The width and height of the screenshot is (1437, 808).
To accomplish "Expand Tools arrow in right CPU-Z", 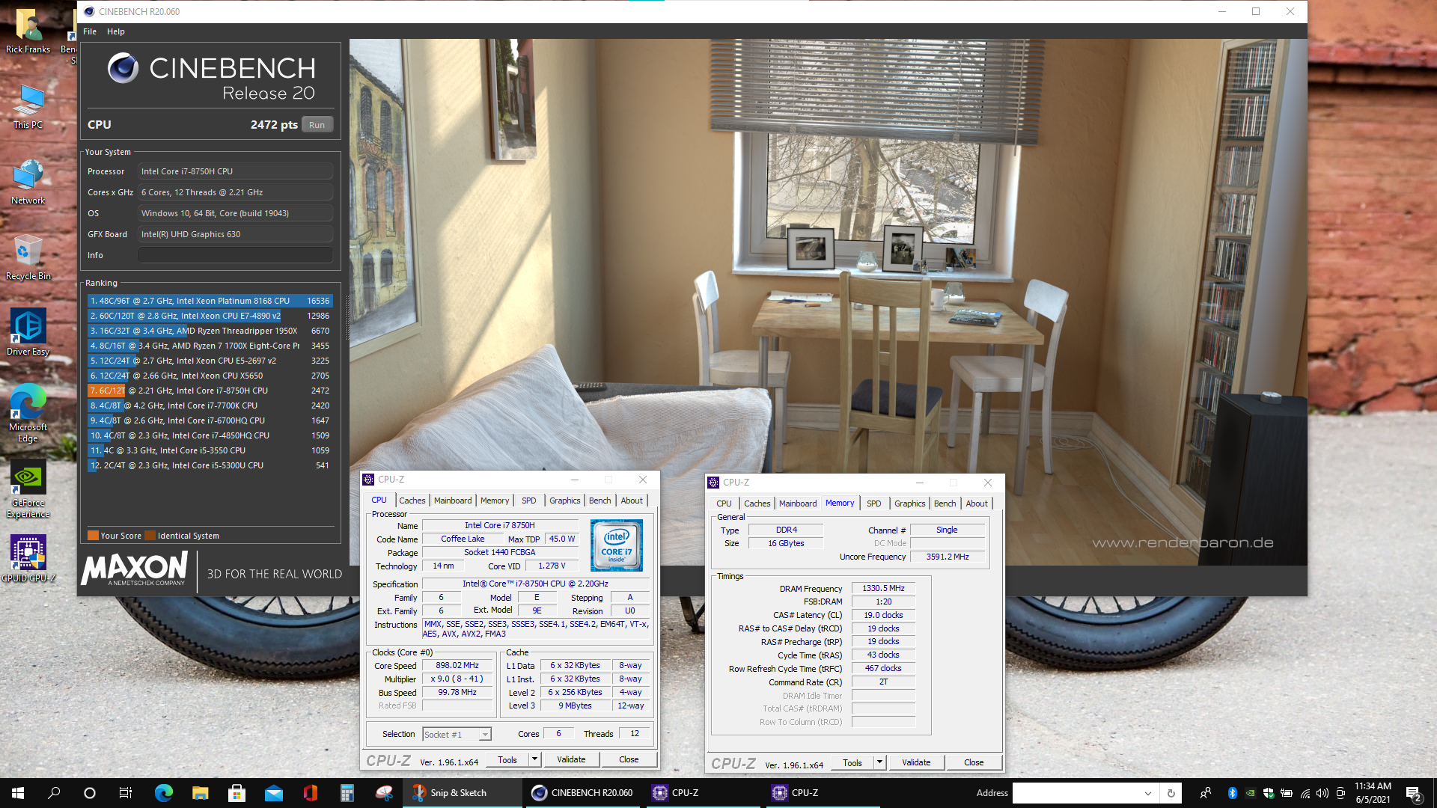I will (x=879, y=762).
